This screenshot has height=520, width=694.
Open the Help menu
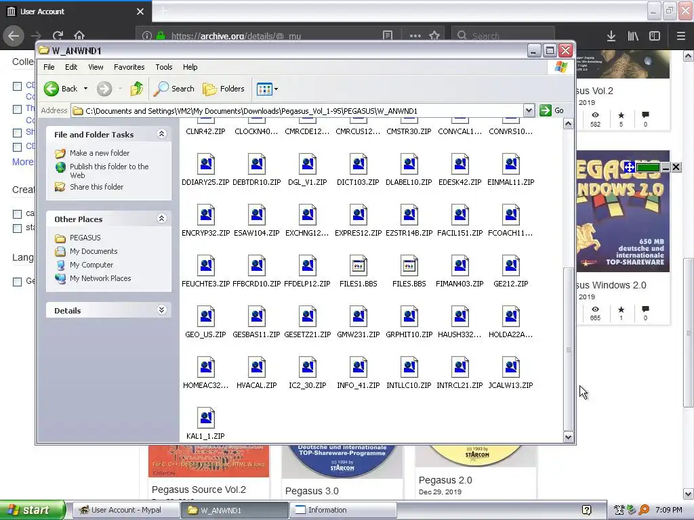(x=190, y=67)
